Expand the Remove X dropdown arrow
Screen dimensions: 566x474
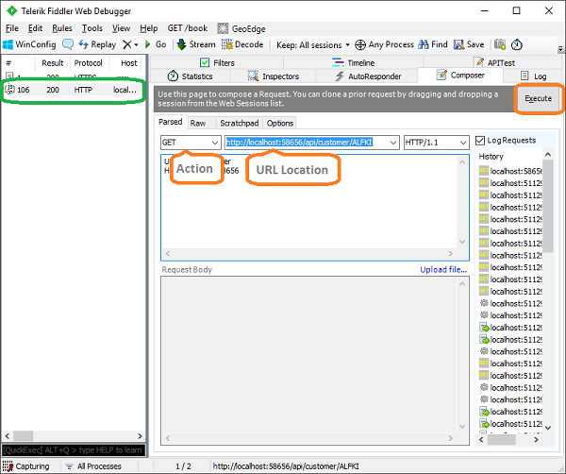click(x=136, y=45)
